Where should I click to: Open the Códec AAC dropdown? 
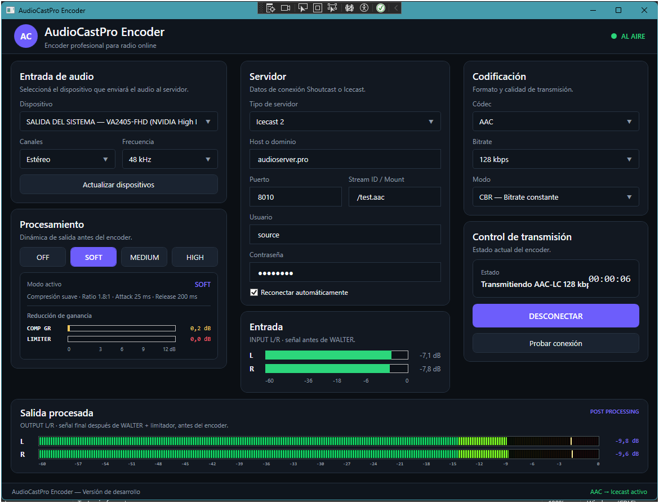[x=555, y=122]
